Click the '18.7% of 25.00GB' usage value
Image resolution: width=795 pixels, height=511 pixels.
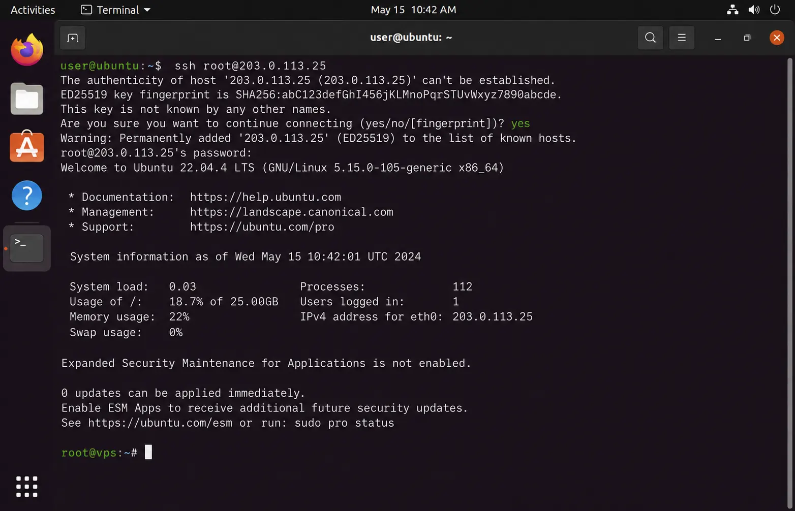(x=224, y=302)
